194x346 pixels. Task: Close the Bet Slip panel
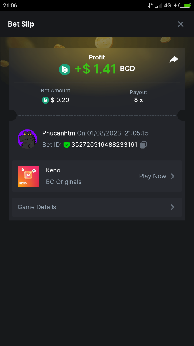pos(180,24)
